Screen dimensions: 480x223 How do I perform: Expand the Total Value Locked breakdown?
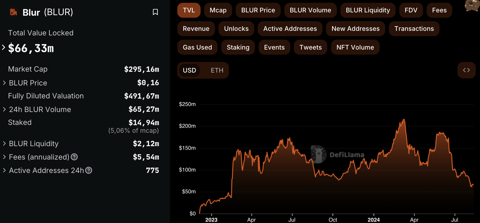pyautogui.click(x=4, y=47)
